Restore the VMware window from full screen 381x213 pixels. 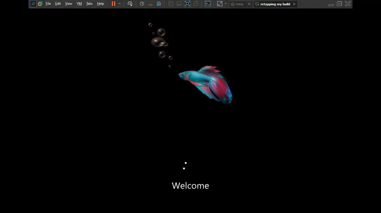click(339, 4)
